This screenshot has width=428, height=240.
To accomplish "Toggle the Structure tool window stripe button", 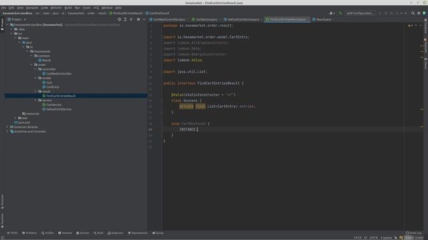I will 2,201.
